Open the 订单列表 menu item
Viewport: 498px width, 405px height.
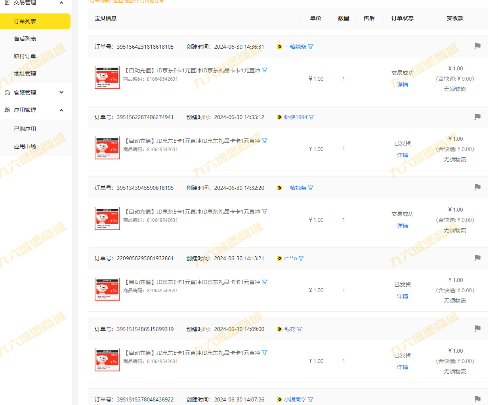(x=35, y=21)
